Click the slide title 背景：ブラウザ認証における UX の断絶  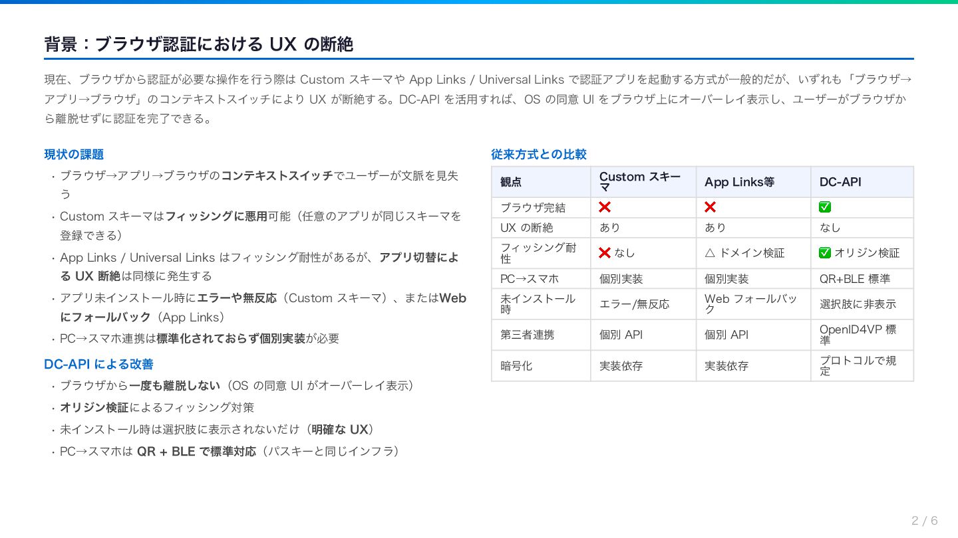pos(198,45)
